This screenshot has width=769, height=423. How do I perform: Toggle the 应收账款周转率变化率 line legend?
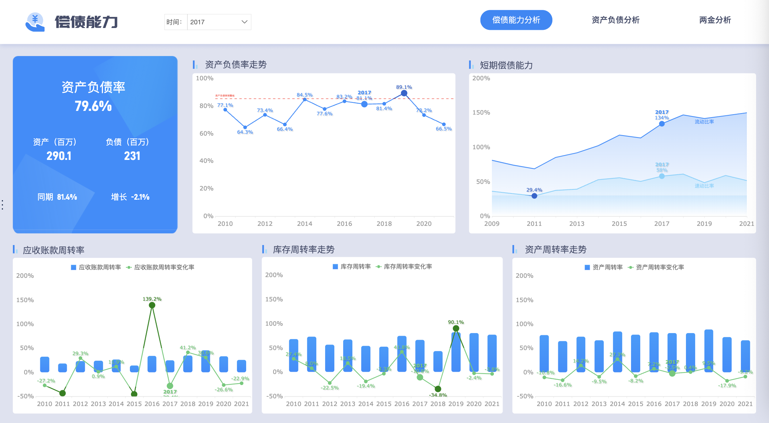point(160,267)
